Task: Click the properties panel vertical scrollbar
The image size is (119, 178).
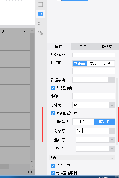Action: [117, 111]
